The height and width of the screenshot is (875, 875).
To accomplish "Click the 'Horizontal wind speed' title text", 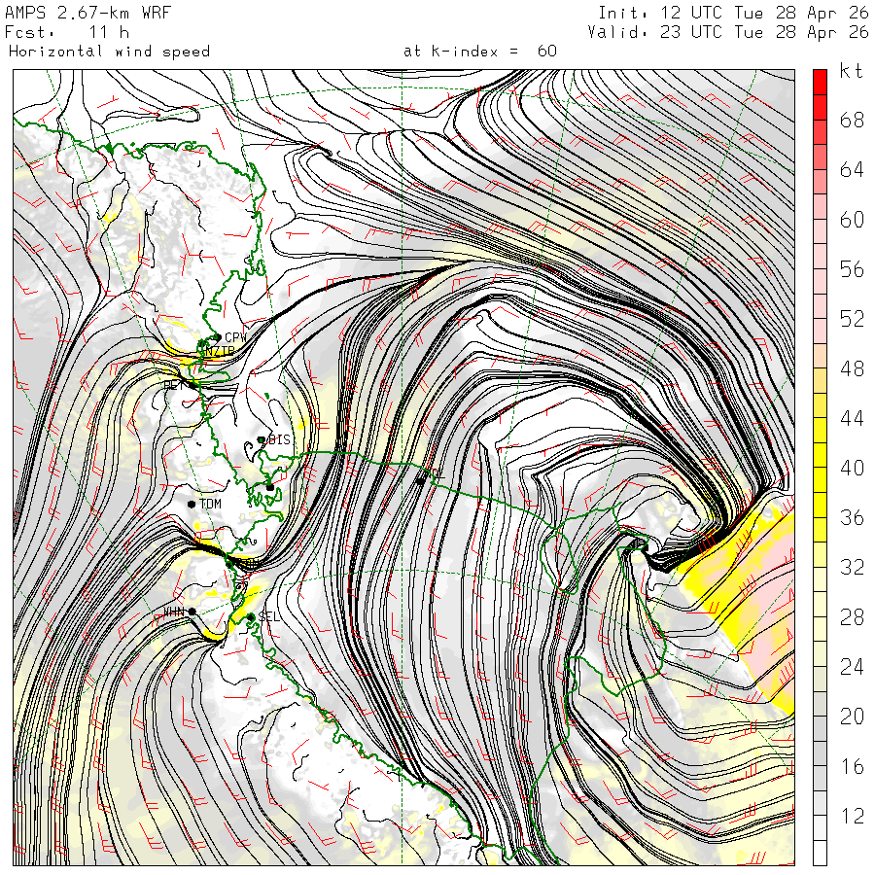I will (109, 52).
